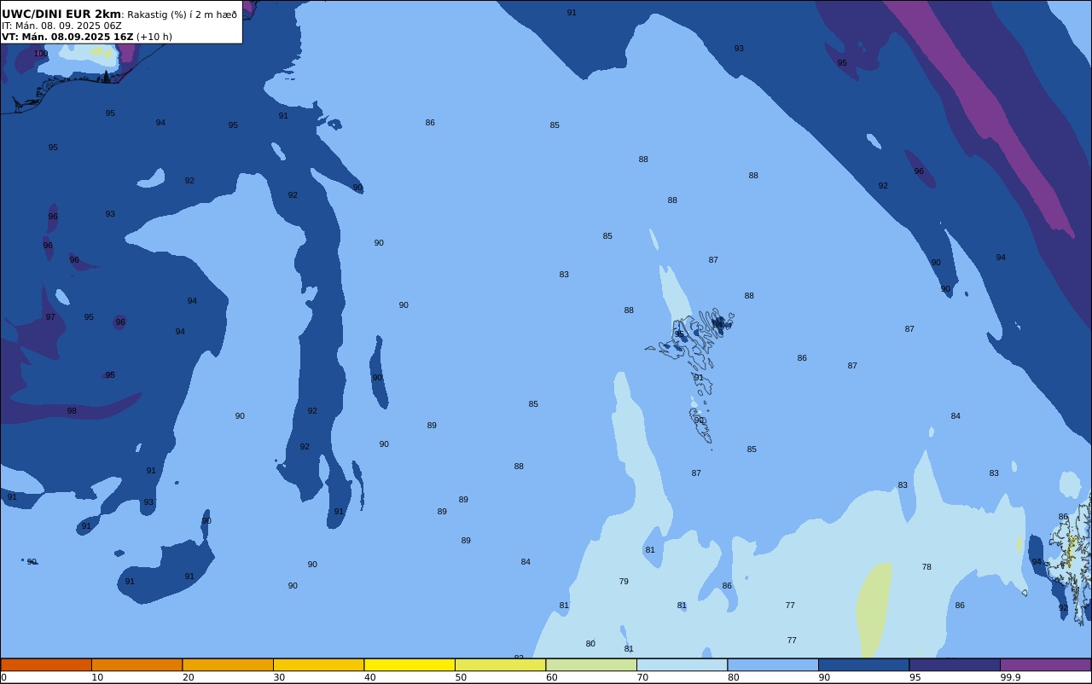Click the humidity value '98' on the map
Screen dimensions: 1092x684
pos(72,411)
